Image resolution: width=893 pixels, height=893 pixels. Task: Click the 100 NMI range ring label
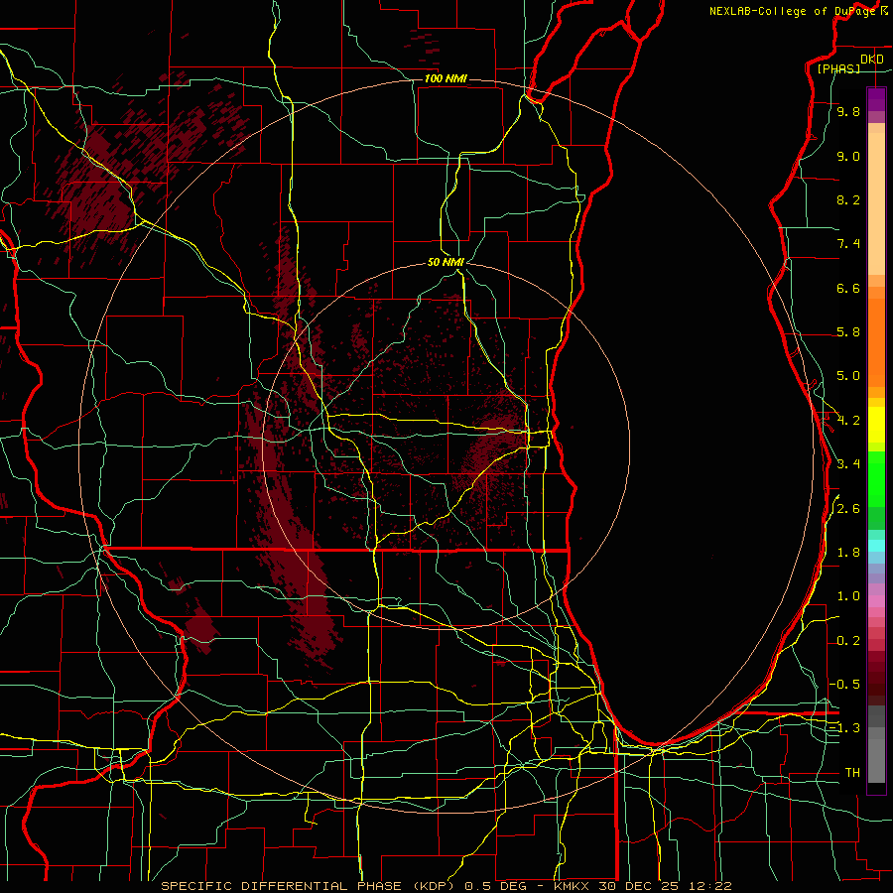(x=446, y=78)
